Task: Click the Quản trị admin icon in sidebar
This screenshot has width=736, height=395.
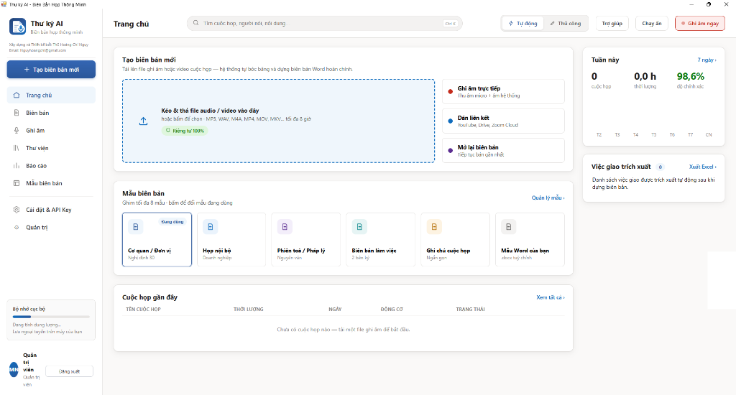Action: [x=17, y=227]
